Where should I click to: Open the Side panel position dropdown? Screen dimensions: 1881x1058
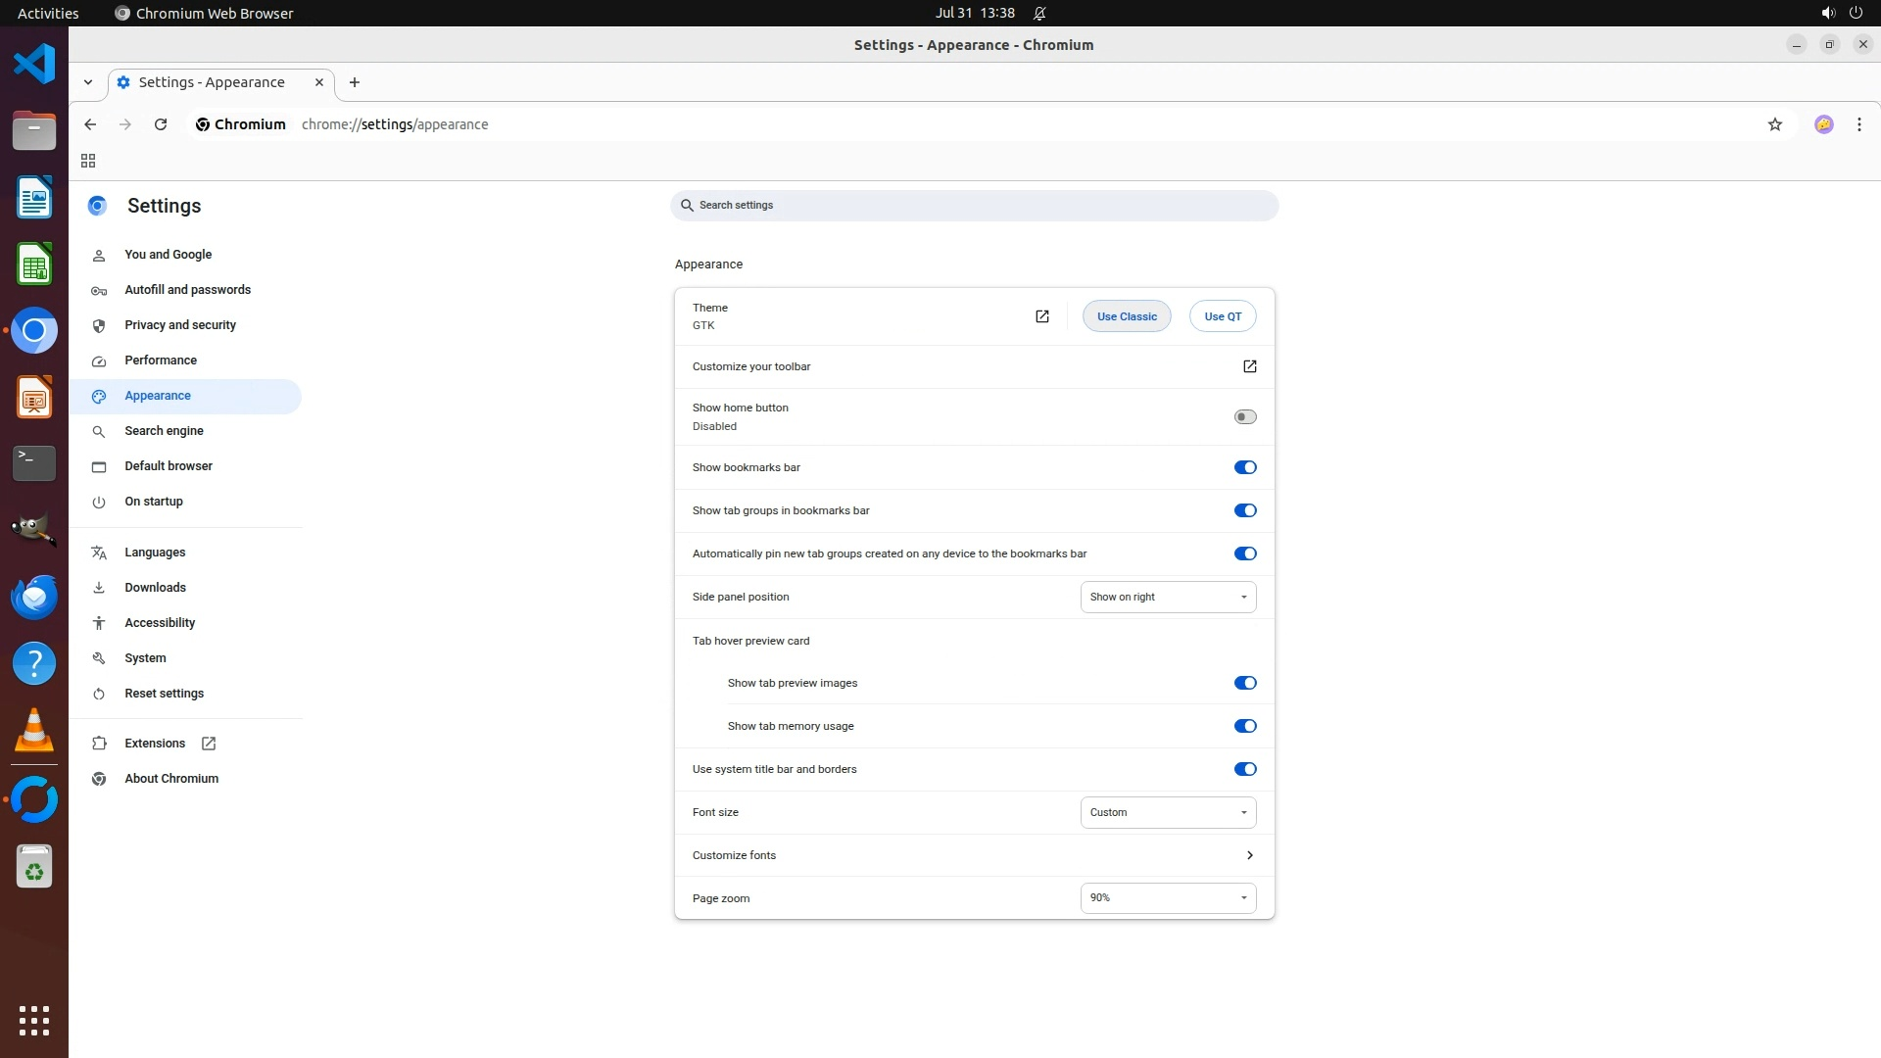pos(1168,597)
